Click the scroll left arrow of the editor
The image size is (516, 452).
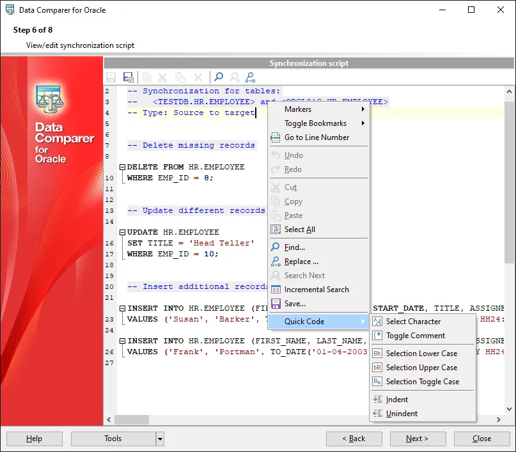[109, 419]
